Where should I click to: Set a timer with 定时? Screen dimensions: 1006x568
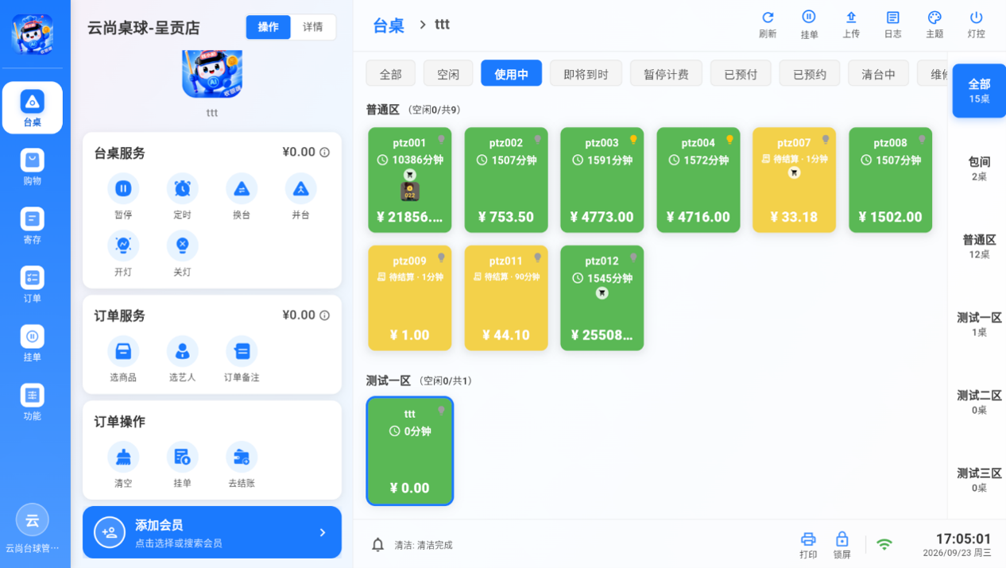182,188
